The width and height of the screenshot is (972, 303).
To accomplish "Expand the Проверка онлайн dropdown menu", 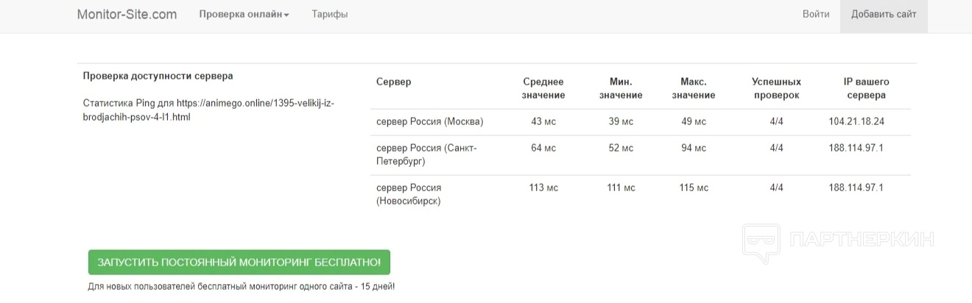I will pos(244,14).
